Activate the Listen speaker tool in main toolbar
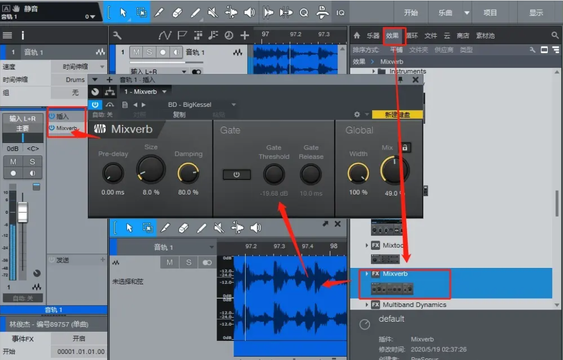 [249, 13]
